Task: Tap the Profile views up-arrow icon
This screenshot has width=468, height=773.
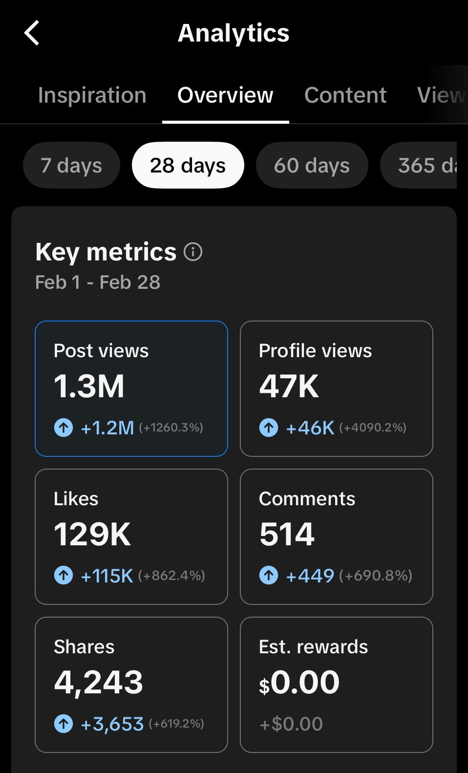Action: [x=269, y=428]
